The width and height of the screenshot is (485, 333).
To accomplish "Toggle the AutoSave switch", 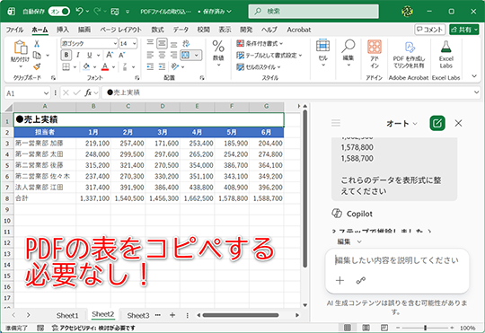I will (59, 12).
